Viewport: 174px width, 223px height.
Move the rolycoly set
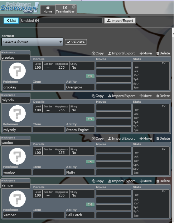[146, 96]
